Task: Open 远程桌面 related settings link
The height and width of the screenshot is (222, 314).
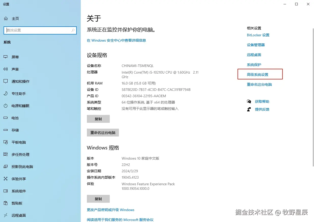Action: tap(254, 55)
